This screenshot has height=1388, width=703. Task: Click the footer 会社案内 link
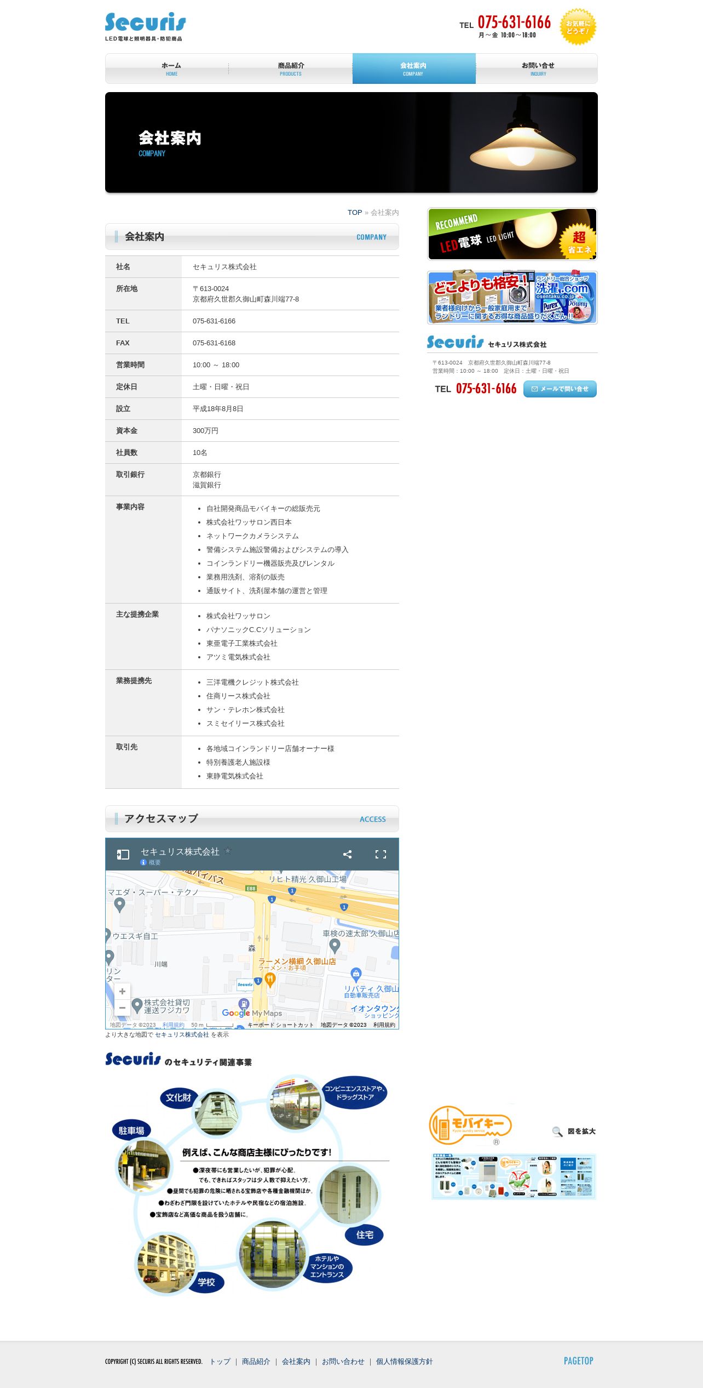point(296,1361)
